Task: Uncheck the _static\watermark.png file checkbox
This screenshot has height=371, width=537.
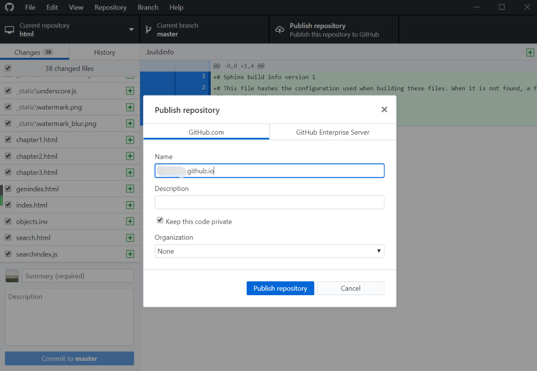Action: coord(8,107)
